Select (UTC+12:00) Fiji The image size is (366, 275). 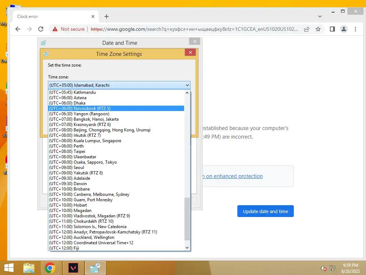tap(116, 248)
